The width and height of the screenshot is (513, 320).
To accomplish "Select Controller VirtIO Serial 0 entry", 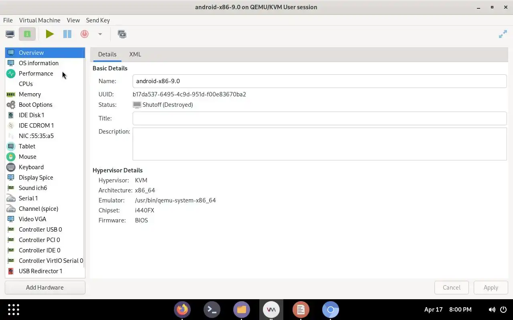I will click(44, 260).
